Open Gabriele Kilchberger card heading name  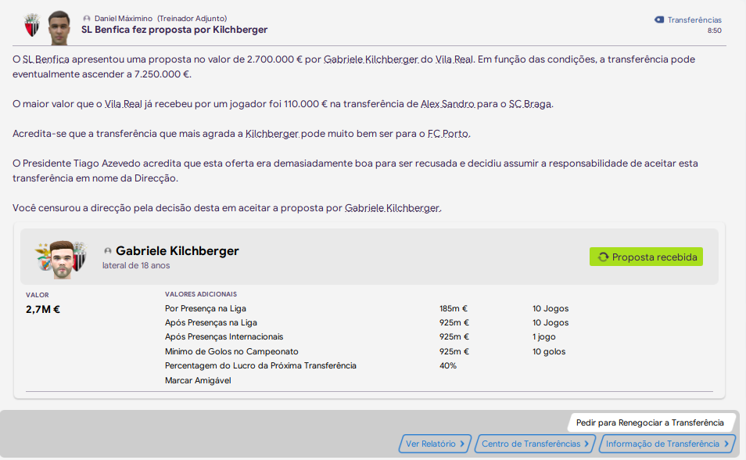[177, 251]
